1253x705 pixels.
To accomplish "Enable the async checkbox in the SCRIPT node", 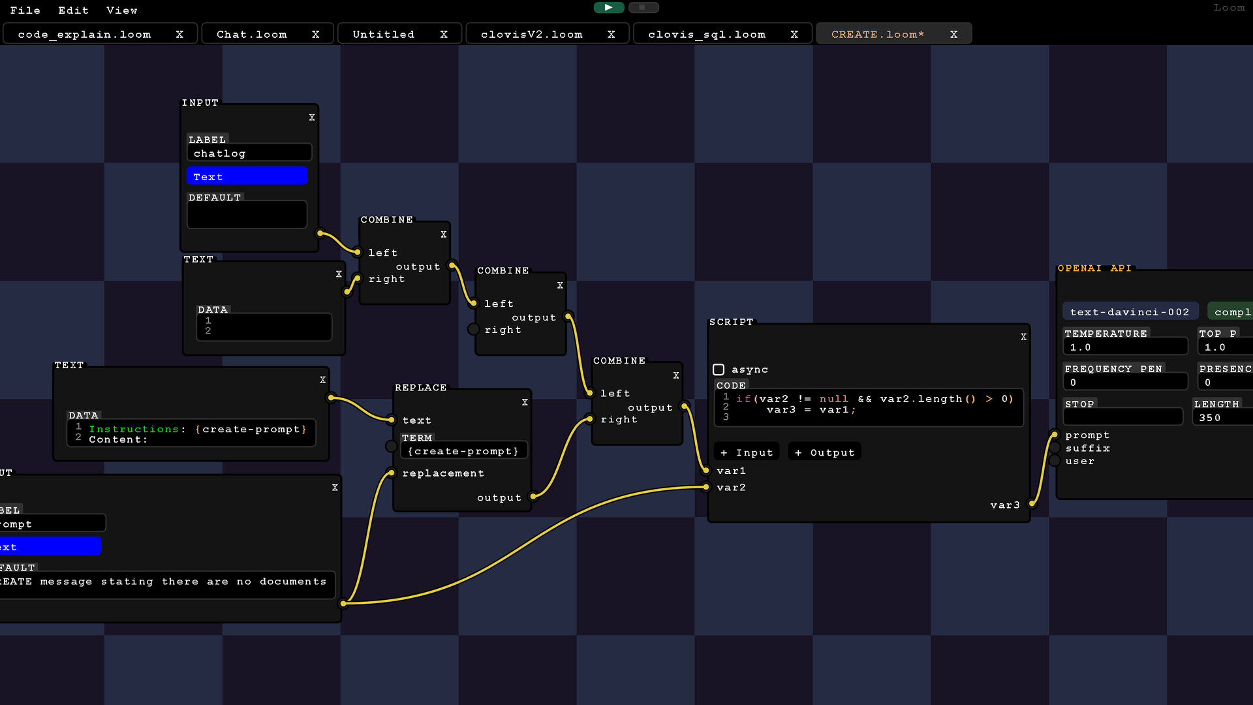I will coord(720,369).
